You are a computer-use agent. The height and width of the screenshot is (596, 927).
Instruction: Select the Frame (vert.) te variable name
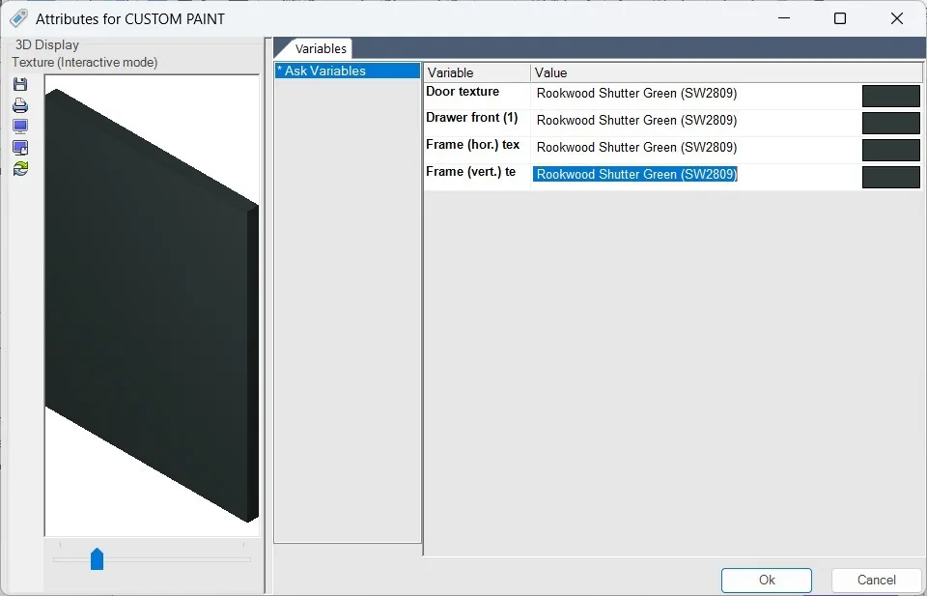coord(470,172)
